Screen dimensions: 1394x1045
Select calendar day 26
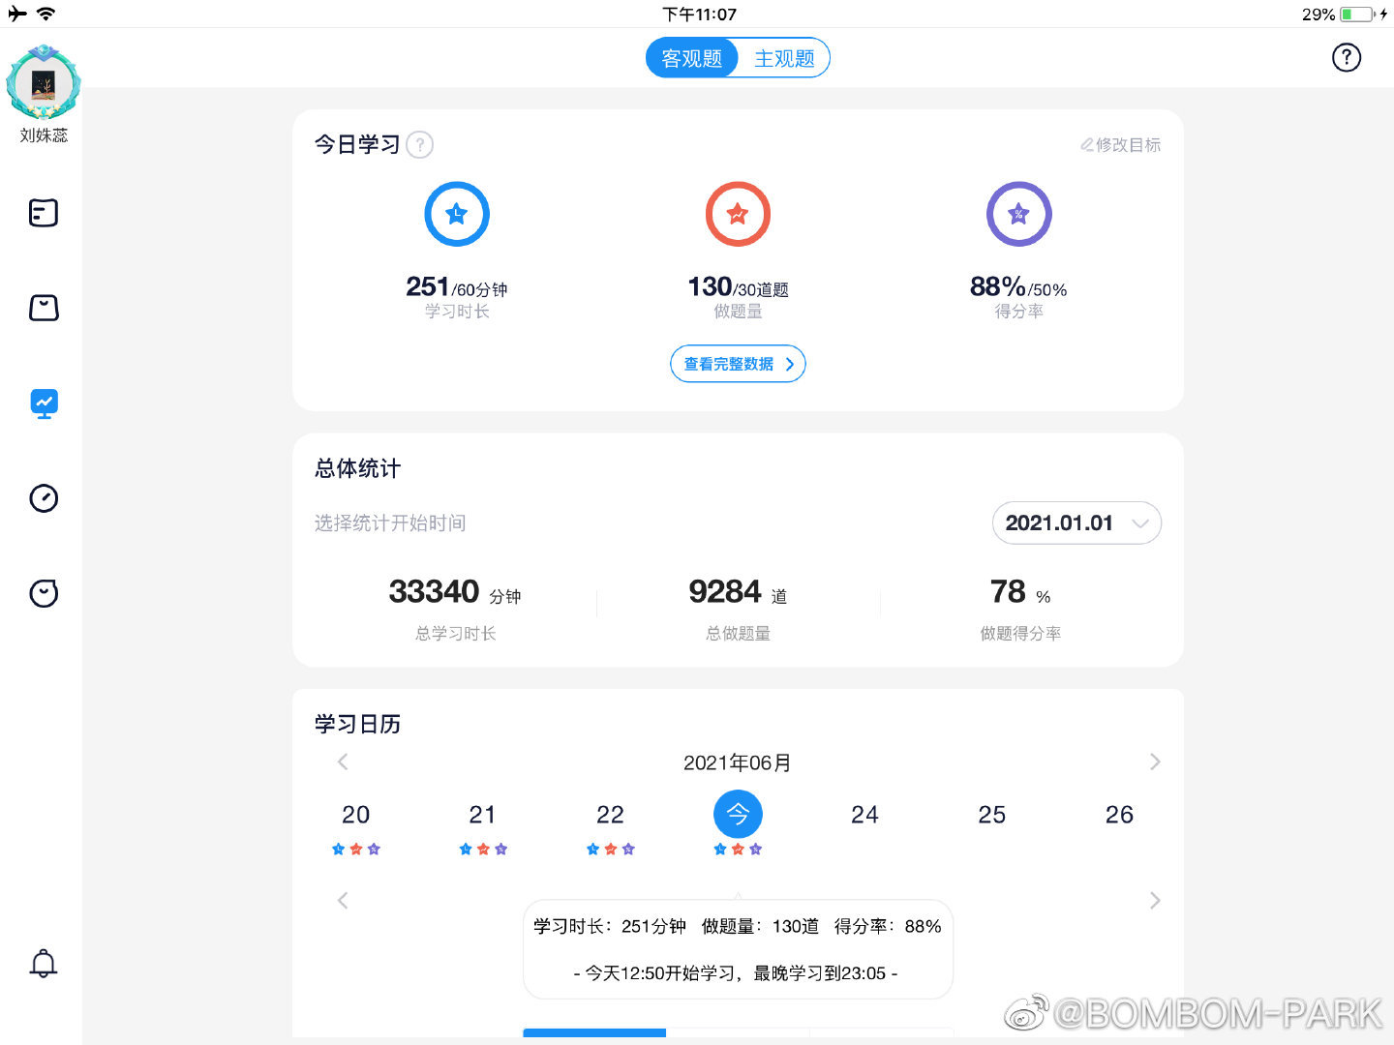[x=1119, y=815]
